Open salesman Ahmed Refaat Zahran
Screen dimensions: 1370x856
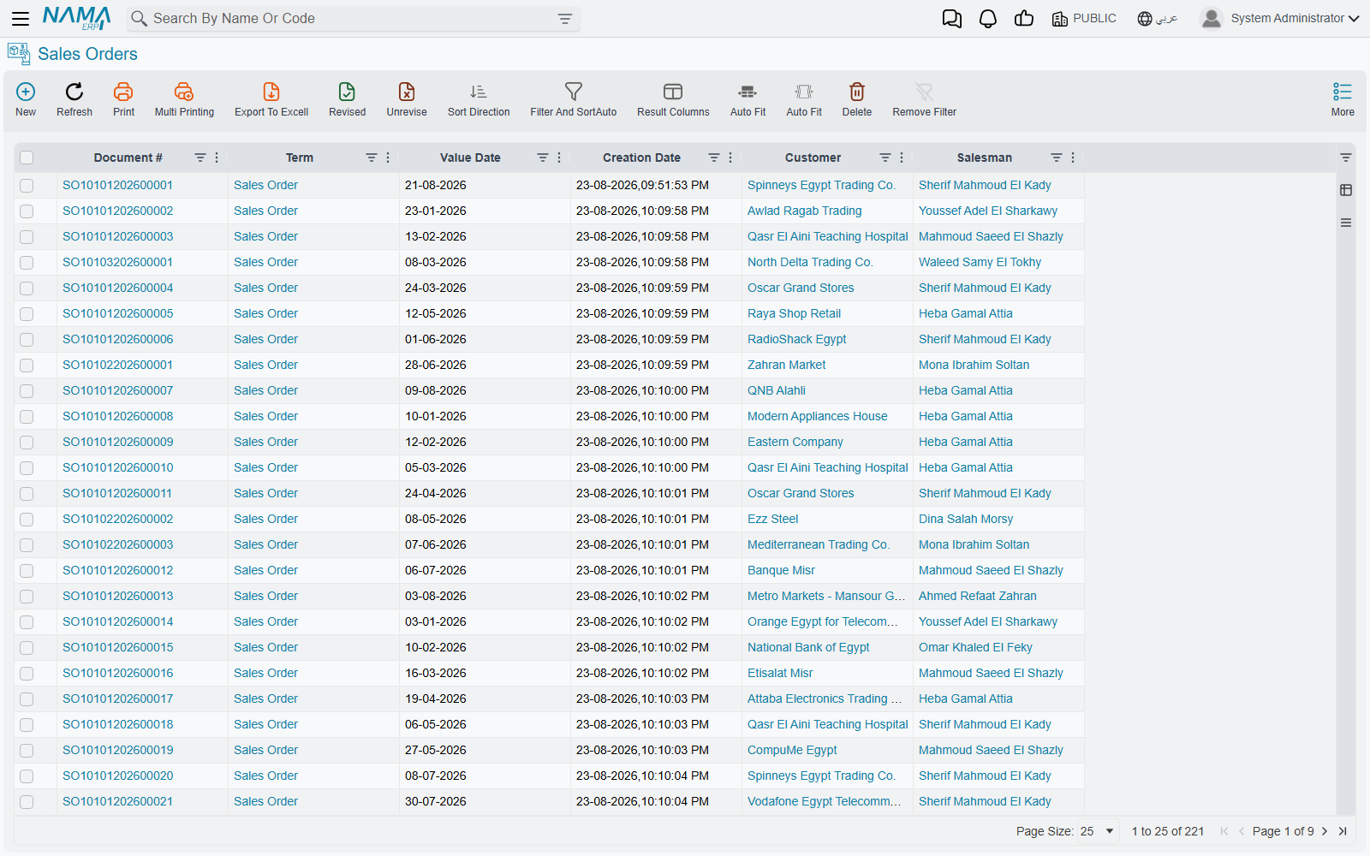coord(977,596)
